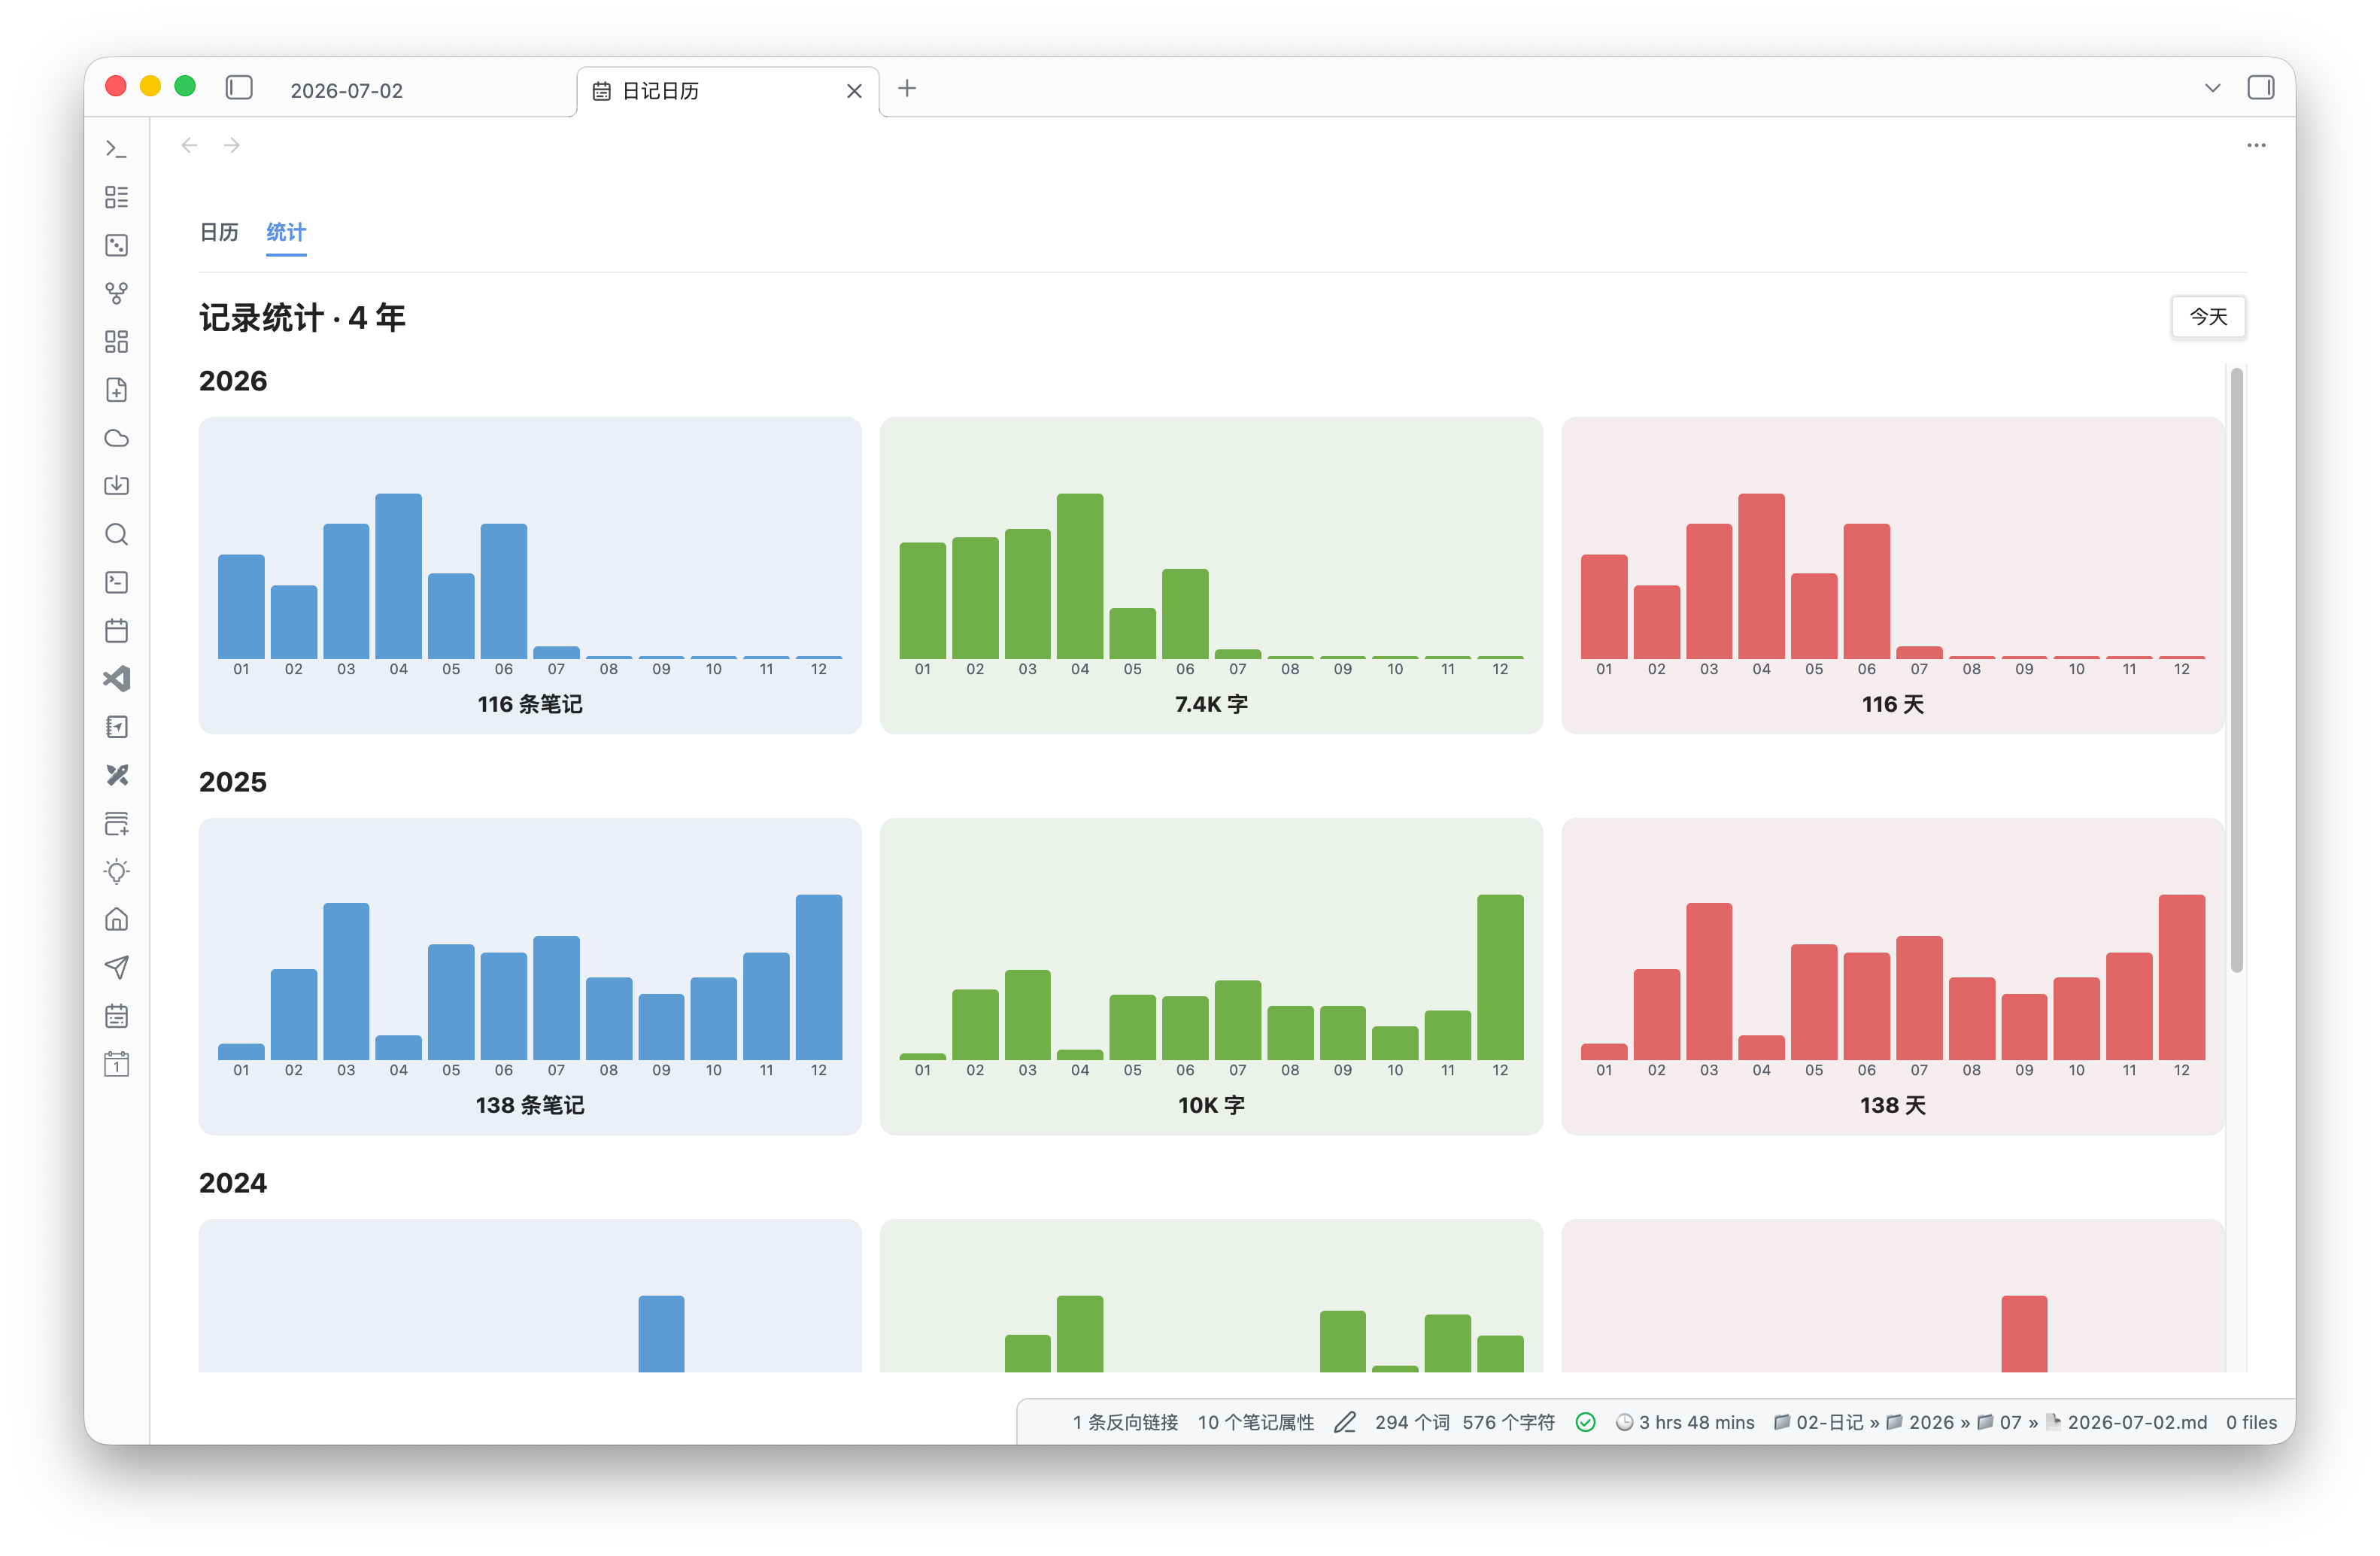The height and width of the screenshot is (1556, 2380).
Task: Click the list-layout icon in the ribbon
Action: pos(116,197)
